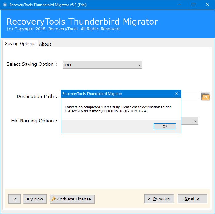The image size is (215, 214).
Task: Click the key icon on Activate License
Action: tap(53, 199)
